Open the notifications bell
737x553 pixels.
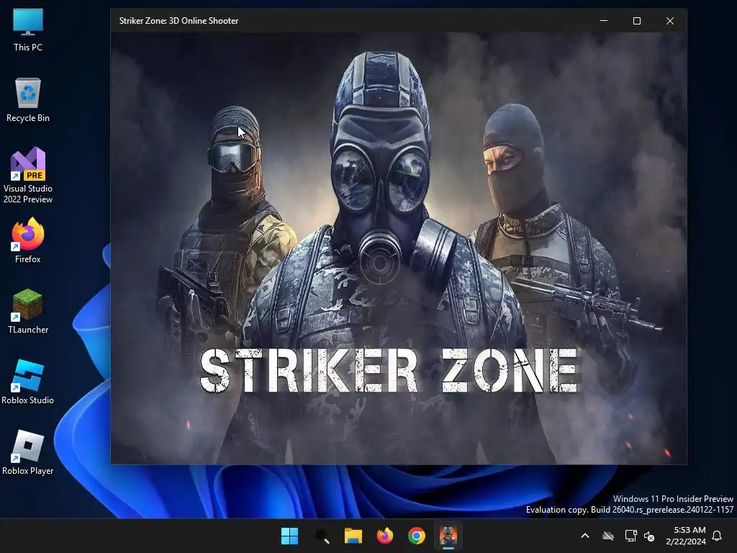(718, 536)
